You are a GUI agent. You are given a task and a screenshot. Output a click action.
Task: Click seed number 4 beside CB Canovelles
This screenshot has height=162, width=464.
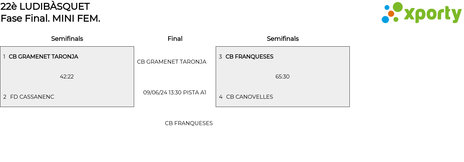click(x=221, y=97)
